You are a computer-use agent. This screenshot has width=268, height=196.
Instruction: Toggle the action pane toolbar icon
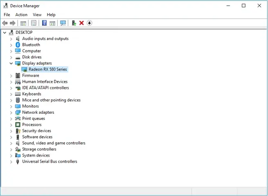(x=52, y=23)
